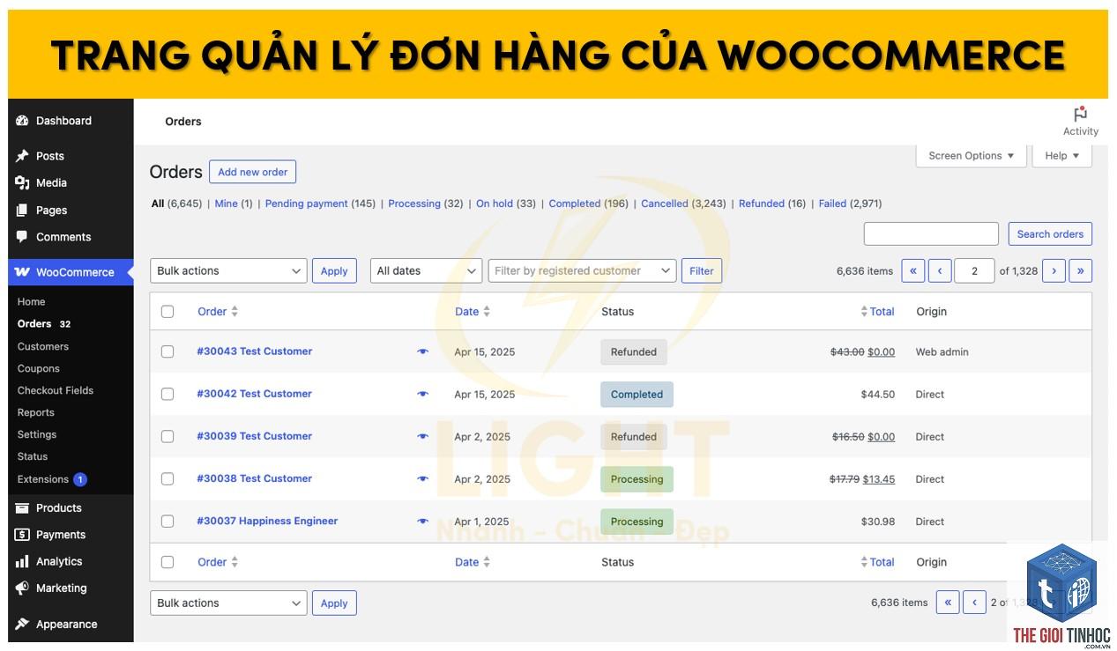Click Completed status badge for #30042

click(x=637, y=394)
